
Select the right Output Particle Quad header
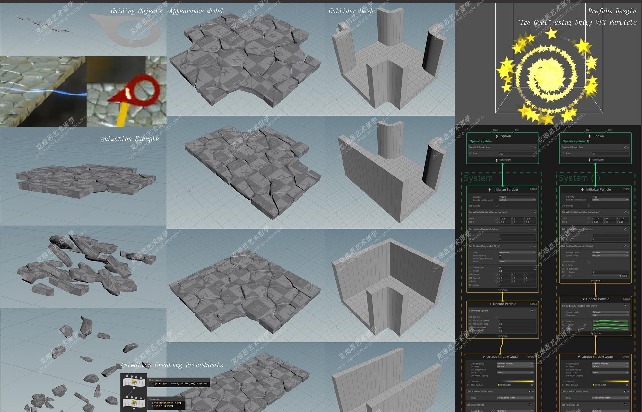(x=595, y=357)
